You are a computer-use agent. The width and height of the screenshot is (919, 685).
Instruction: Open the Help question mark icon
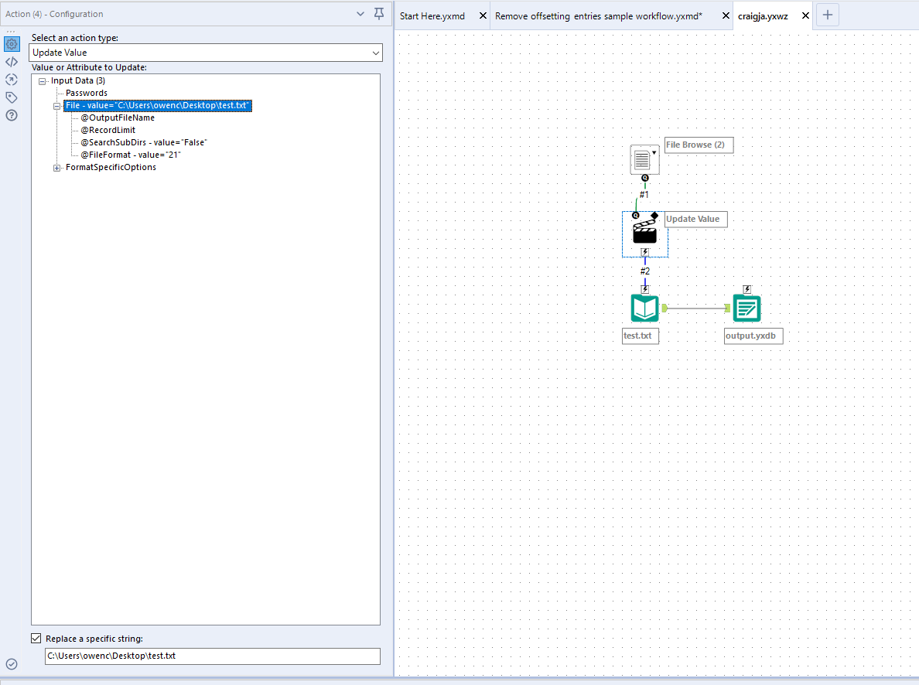pos(11,115)
